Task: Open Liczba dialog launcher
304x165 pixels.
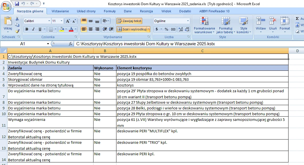Action: pos(188,37)
